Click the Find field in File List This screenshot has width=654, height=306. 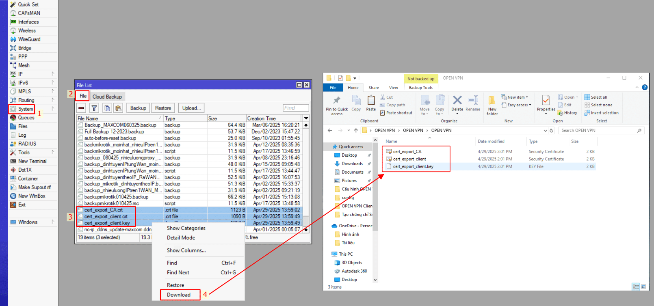296,108
